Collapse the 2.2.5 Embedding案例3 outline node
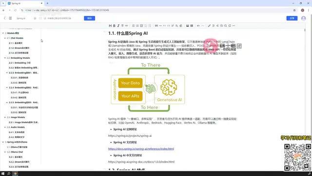This screenshot has height=176, width=312. tap(7, 103)
